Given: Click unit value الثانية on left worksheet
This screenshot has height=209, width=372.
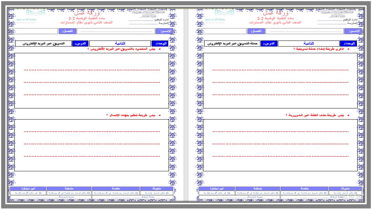Looking at the screenshot, I should tap(120, 44).
